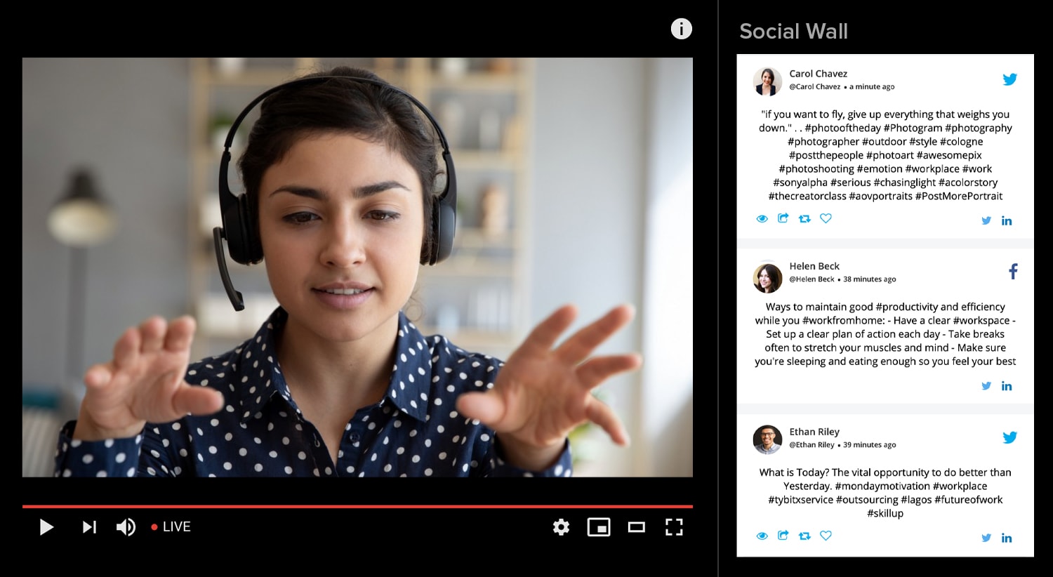View Carol Chavez's post via eye icon
Image resolution: width=1053 pixels, height=577 pixels.
[x=762, y=218]
